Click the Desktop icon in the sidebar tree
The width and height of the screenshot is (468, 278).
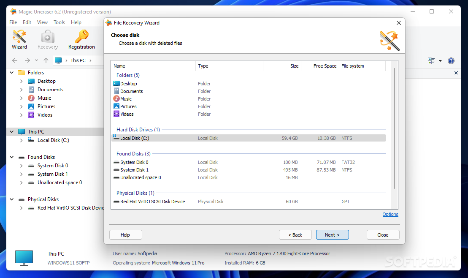[x=31, y=81]
